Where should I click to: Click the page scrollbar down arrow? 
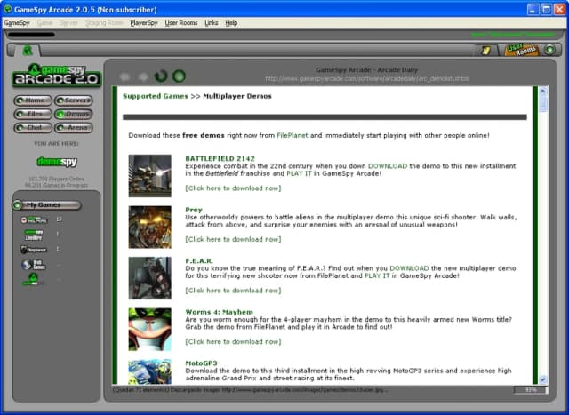pyautogui.click(x=543, y=379)
